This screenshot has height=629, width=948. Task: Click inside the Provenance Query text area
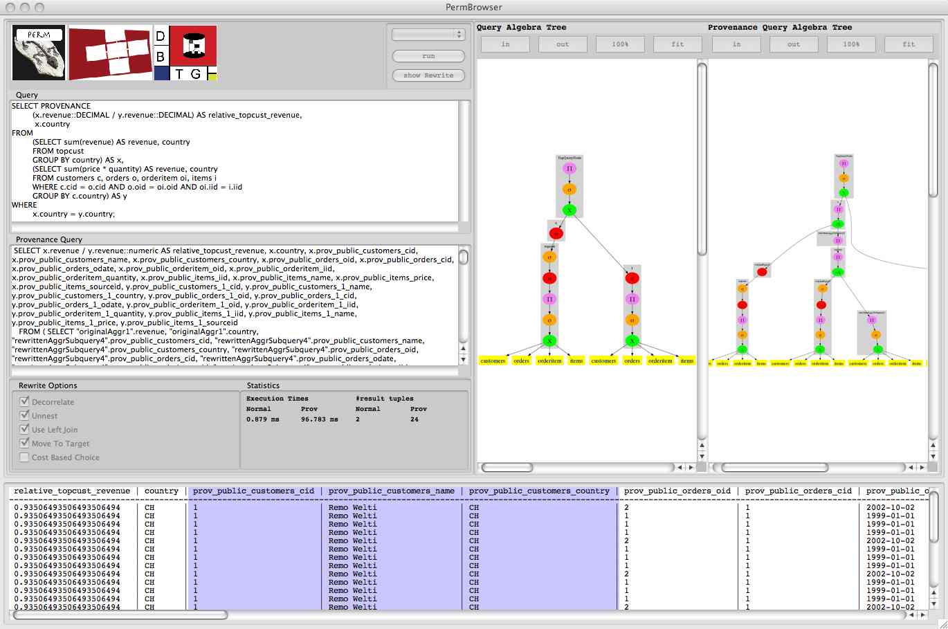click(235, 304)
